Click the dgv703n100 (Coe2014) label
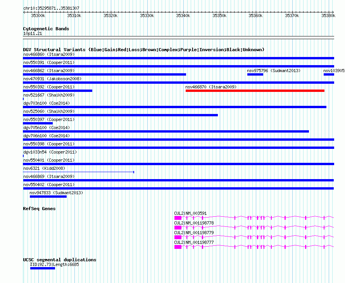 [x=47, y=103]
